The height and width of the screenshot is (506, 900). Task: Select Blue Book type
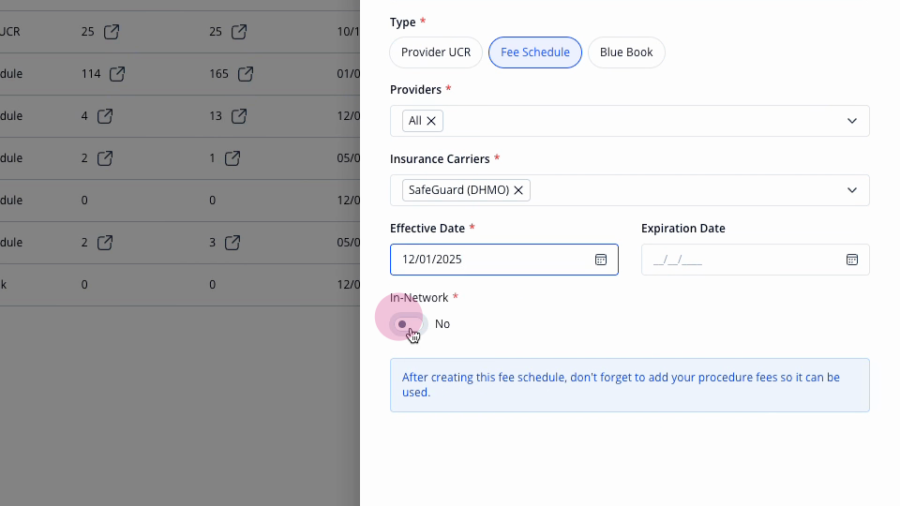click(x=626, y=52)
